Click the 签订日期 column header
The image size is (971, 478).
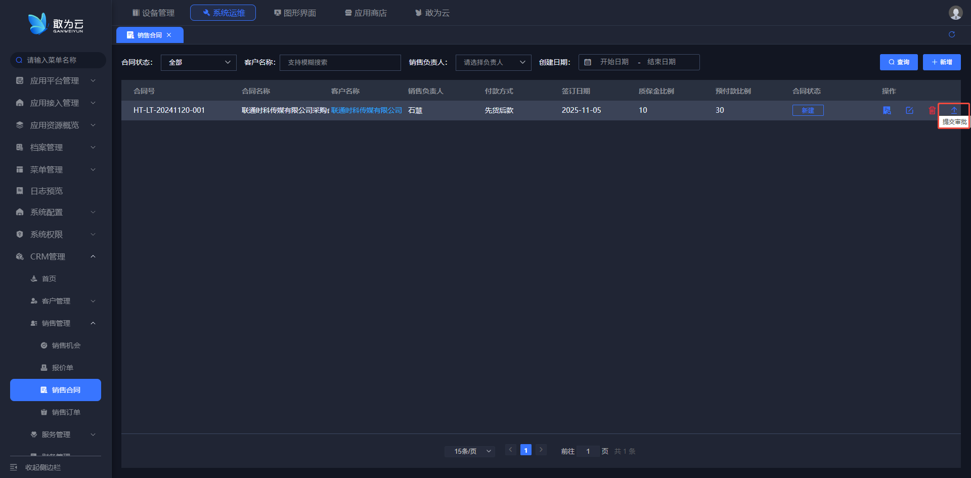[576, 91]
